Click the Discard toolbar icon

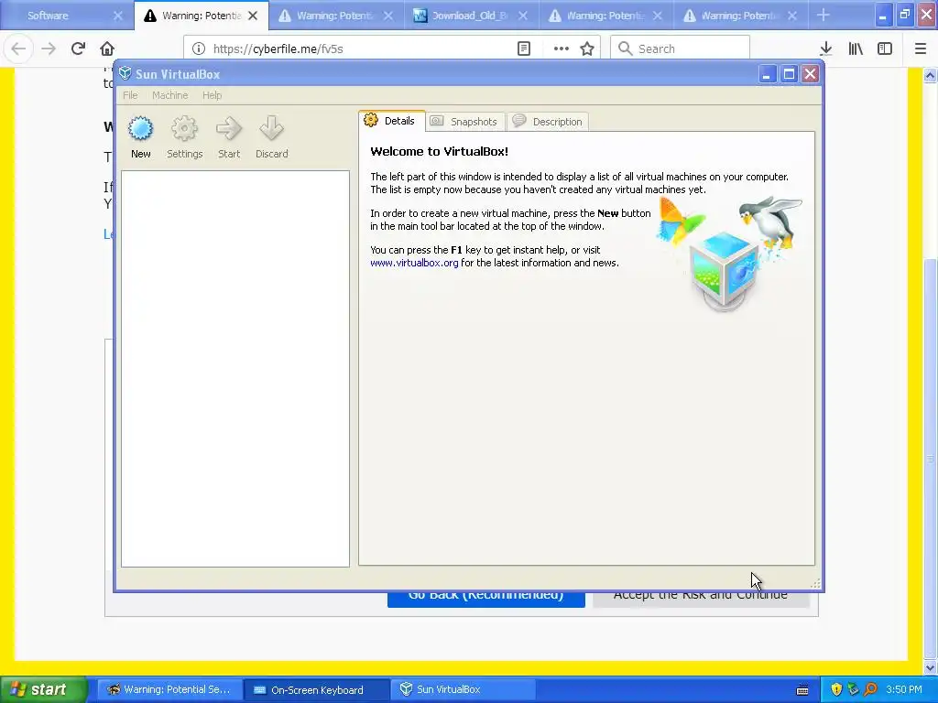coord(271,128)
